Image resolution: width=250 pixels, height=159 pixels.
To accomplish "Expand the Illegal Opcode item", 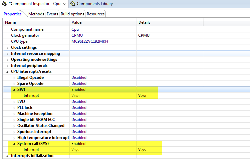I will pos(14,78).
